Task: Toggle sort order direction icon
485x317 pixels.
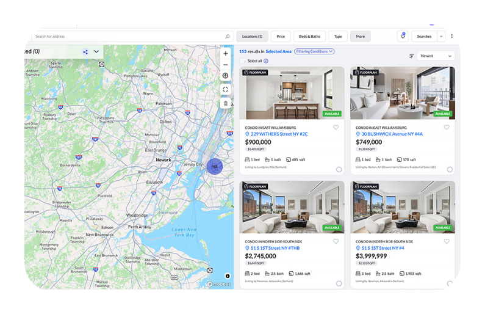Action: [411, 56]
